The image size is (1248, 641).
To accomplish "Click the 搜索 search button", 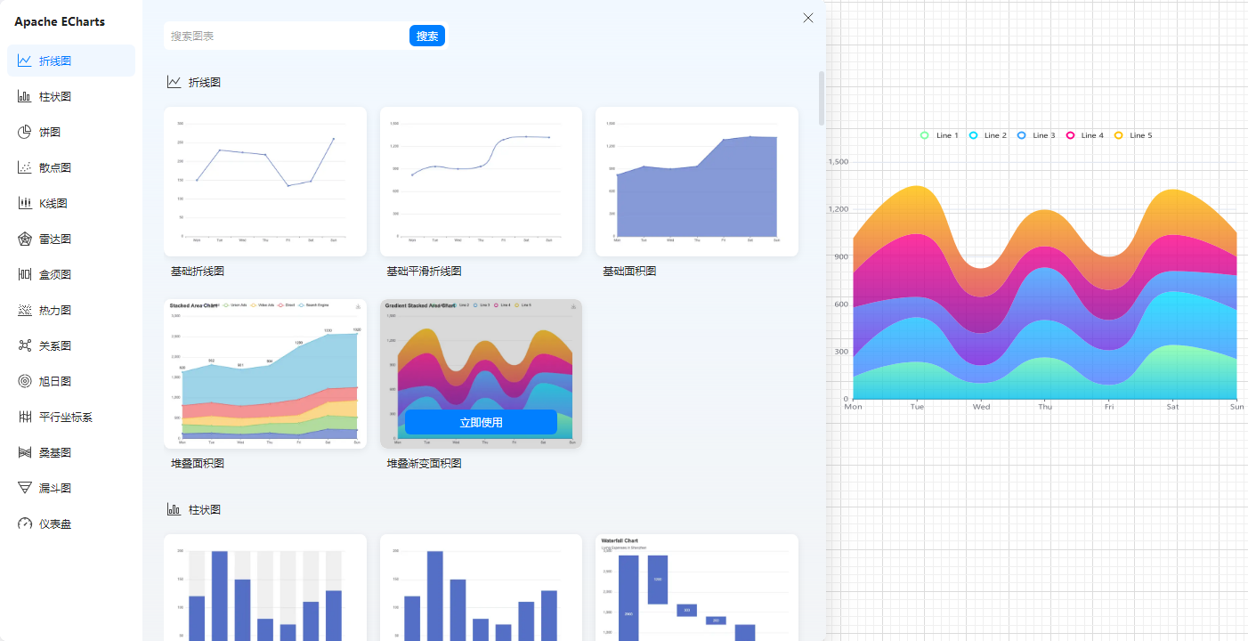I will [427, 36].
